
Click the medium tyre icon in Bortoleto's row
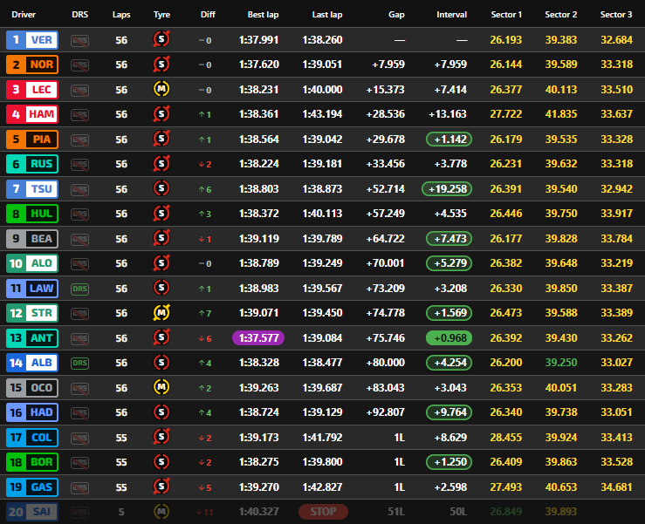(161, 462)
